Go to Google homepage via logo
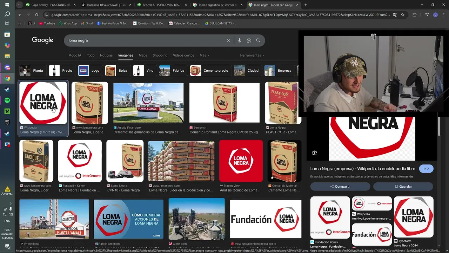This screenshot has width=449, height=253. (42, 40)
